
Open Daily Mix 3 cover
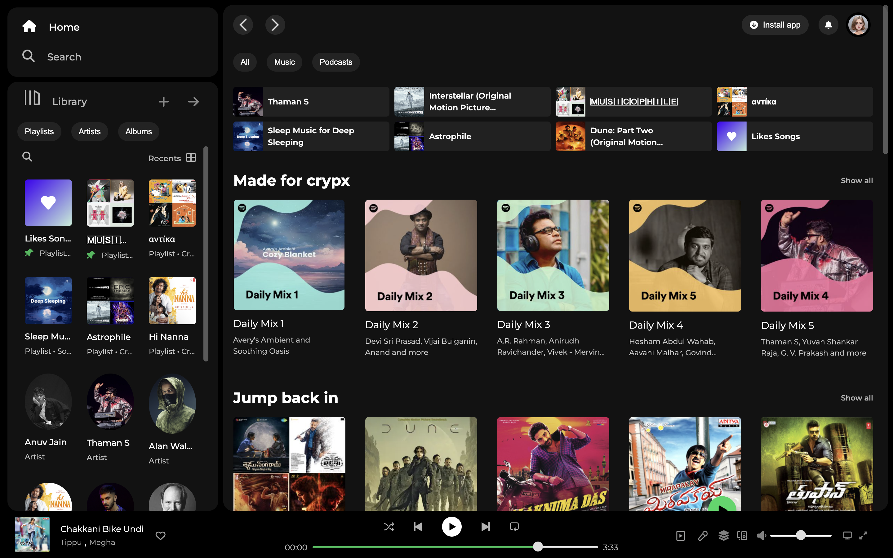coord(553,255)
